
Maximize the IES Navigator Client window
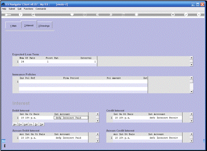click(198, 4)
